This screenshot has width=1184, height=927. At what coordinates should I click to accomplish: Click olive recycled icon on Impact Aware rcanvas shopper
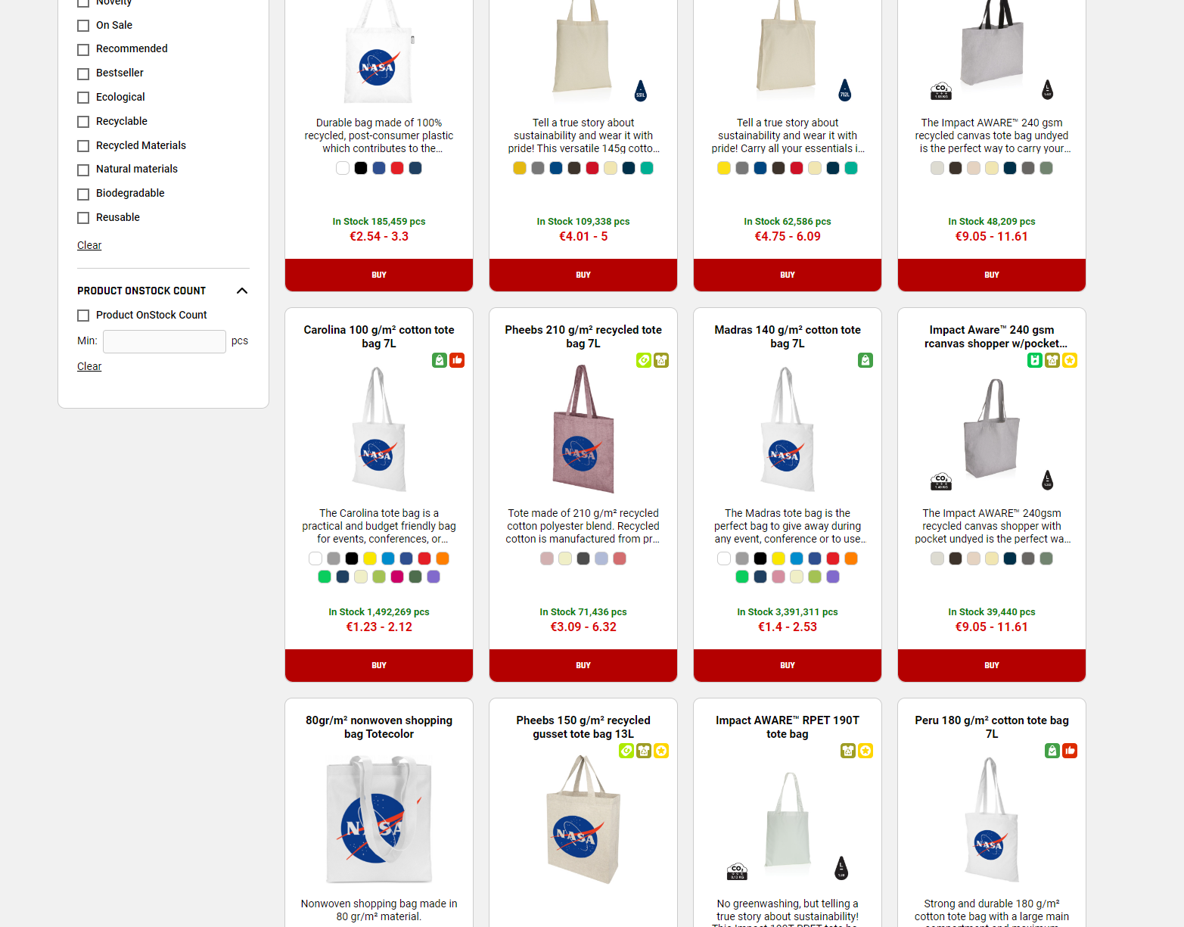coord(1052,360)
